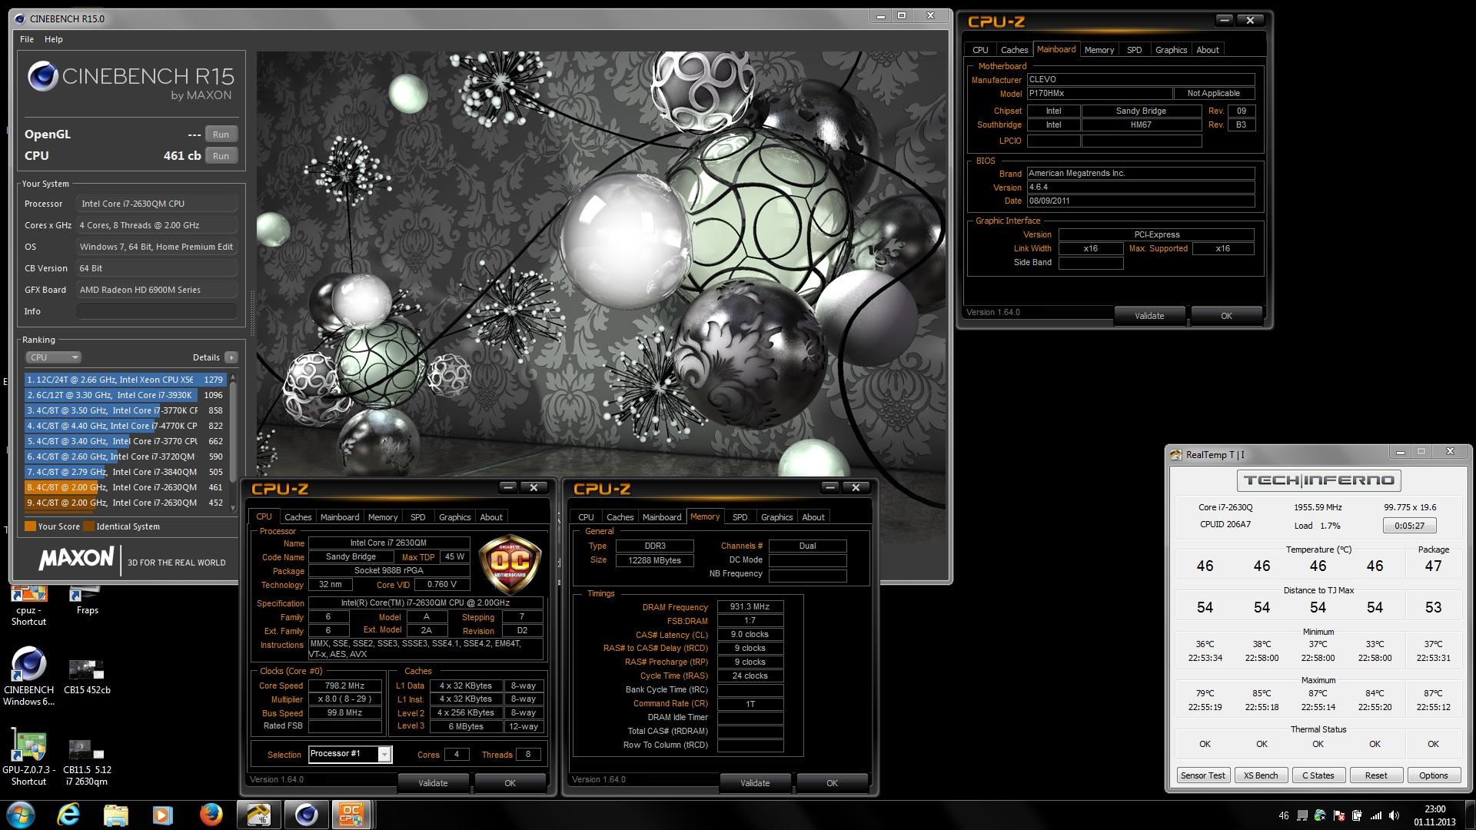
Task: Open the Fraps desktop shortcut
Action: (x=87, y=600)
